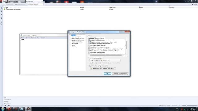This screenshot has height=111, width=198.
Task: Select Устранение проблем in settings tree
Action: [77, 42]
